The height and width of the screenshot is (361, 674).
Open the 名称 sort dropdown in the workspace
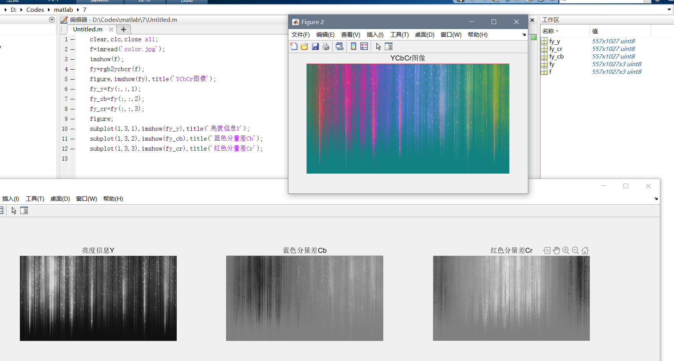(557, 31)
